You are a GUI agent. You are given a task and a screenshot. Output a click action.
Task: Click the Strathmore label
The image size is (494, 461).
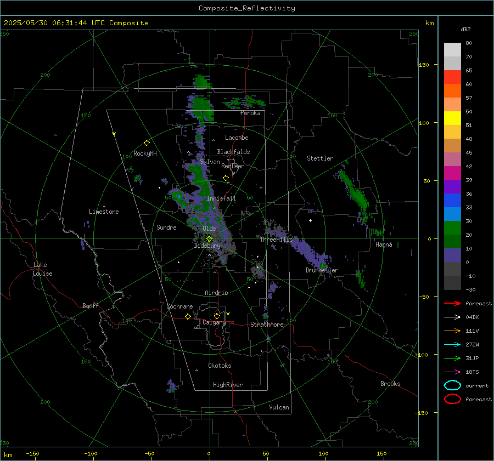coord(267,325)
